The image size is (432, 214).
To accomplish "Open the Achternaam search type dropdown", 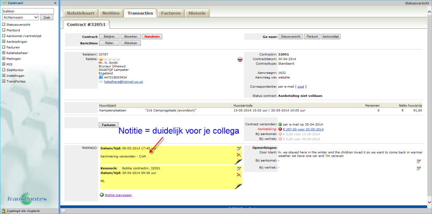I will 20,17.
